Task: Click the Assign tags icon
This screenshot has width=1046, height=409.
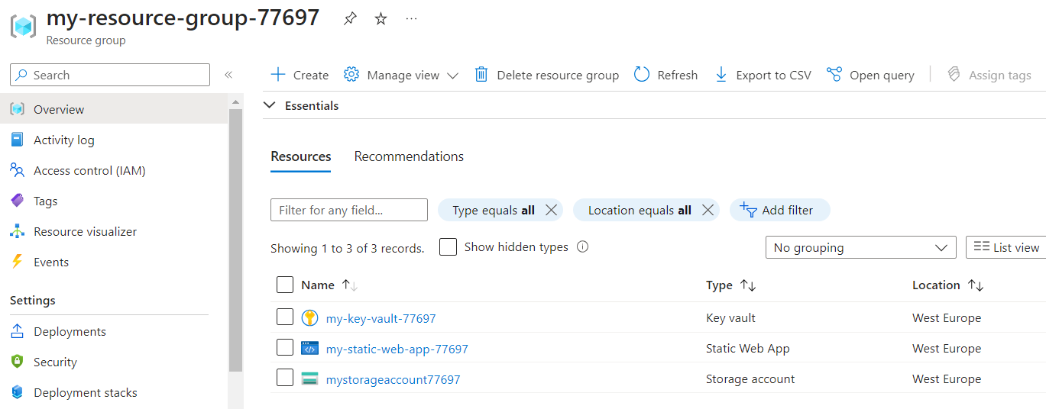Action: [x=954, y=75]
